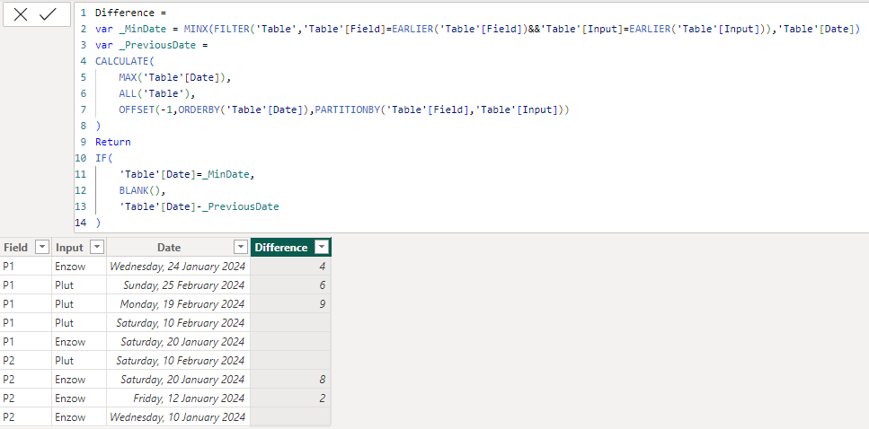Click the OFFSET line in the formula

click(x=343, y=109)
